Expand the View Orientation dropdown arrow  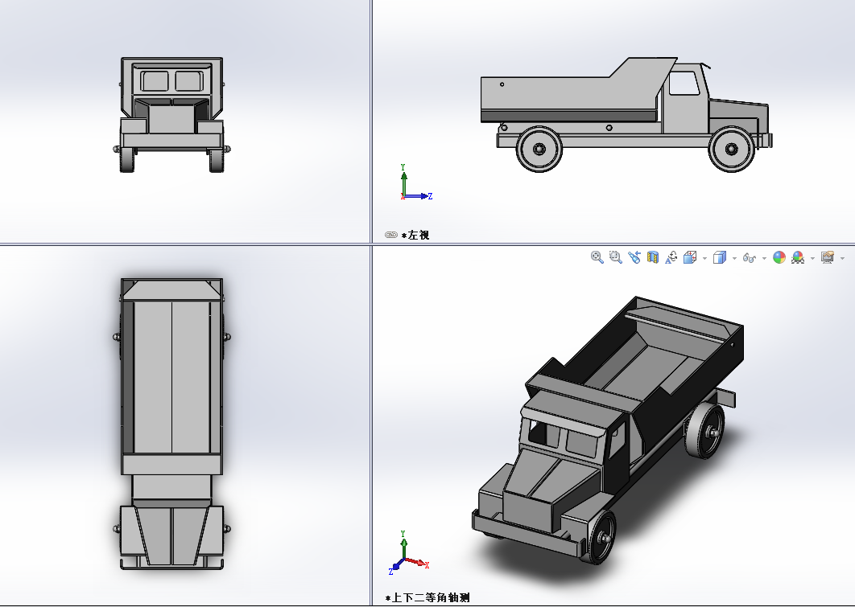(x=704, y=258)
